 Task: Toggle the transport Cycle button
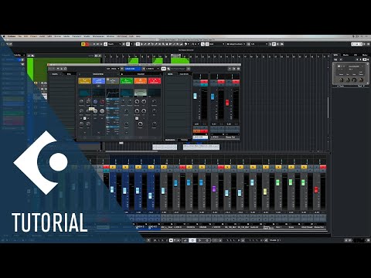pyautogui.click(x=185, y=240)
